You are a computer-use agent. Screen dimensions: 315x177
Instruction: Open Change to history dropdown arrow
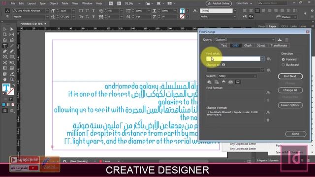(x=262, y=70)
